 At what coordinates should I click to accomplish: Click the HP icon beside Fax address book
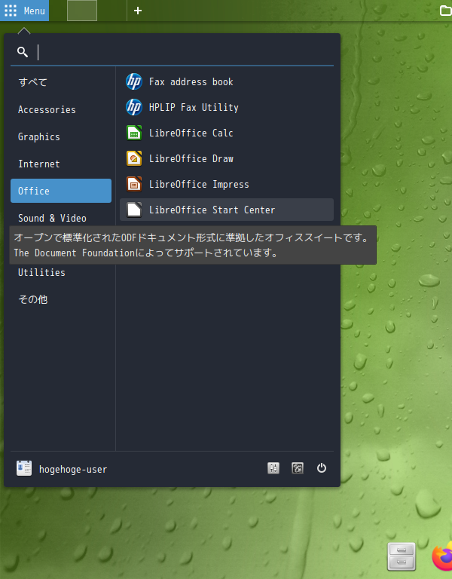tap(134, 81)
